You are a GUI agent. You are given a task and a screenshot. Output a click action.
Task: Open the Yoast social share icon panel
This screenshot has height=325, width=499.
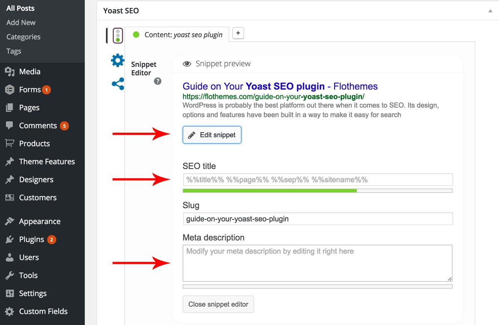[x=117, y=83]
